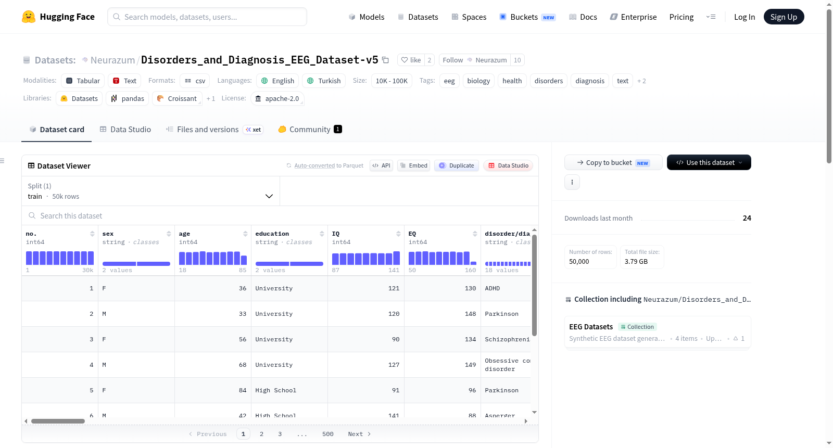
Task: Switch to the Data Studio tab
Action: 125,130
